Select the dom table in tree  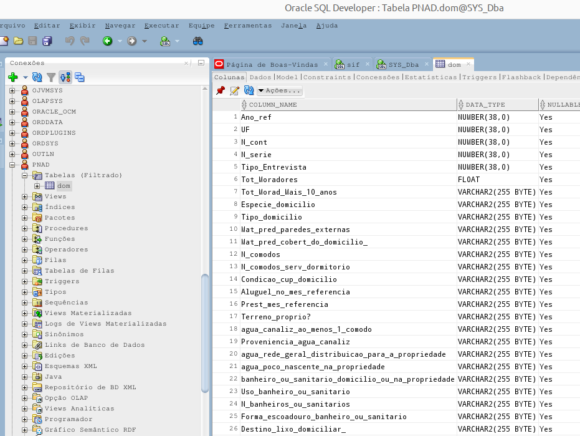tap(64, 186)
